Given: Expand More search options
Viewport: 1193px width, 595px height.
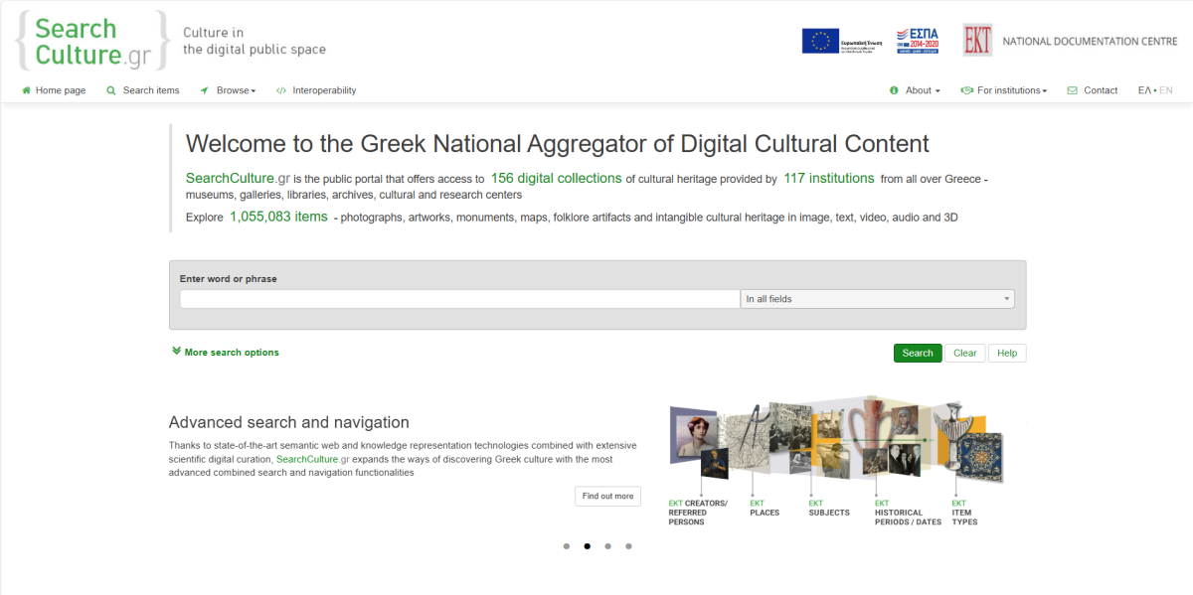Looking at the screenshot, I should pos(226,352).
